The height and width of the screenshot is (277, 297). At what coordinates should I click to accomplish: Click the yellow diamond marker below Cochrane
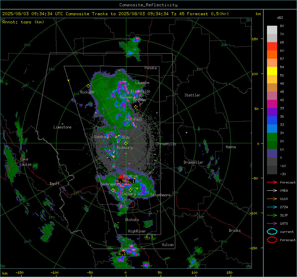click(113, 190)
